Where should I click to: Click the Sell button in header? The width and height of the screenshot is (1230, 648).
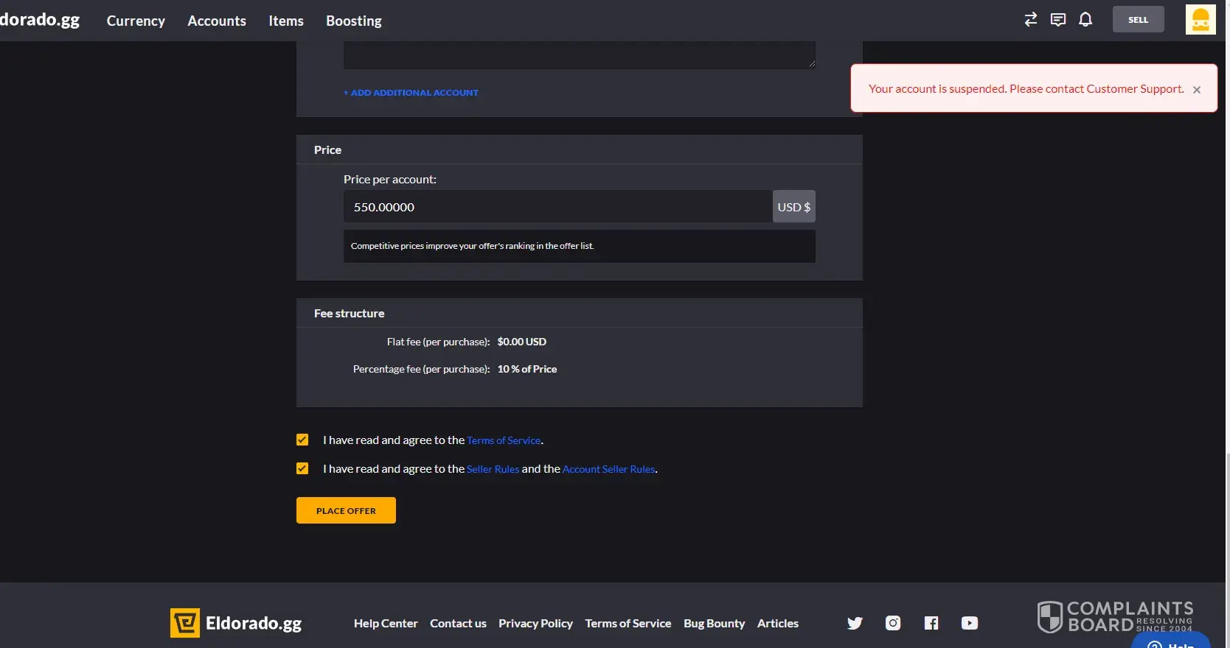click(x=1138, y=20)
